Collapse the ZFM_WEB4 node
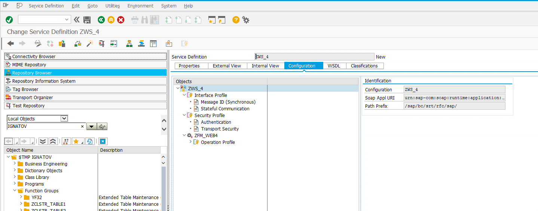Screen dimensions: 538x211 click(184, 135)
